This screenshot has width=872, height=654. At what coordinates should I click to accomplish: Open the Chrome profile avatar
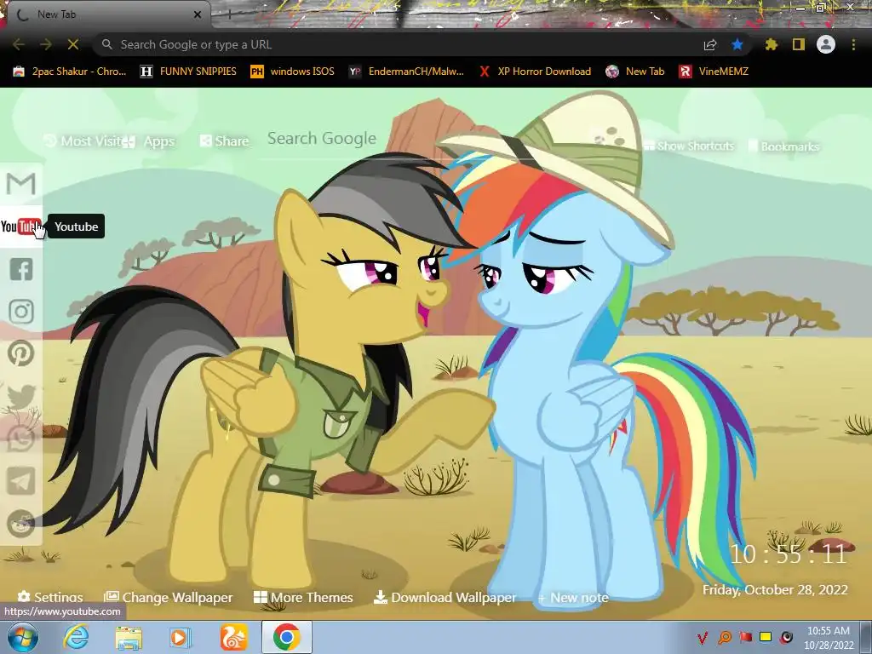coord(826,44)
